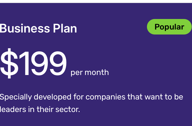The height and width of the screenshot is (126, 192).
Task: Click the per month label
Action: [x=90, y=72]
